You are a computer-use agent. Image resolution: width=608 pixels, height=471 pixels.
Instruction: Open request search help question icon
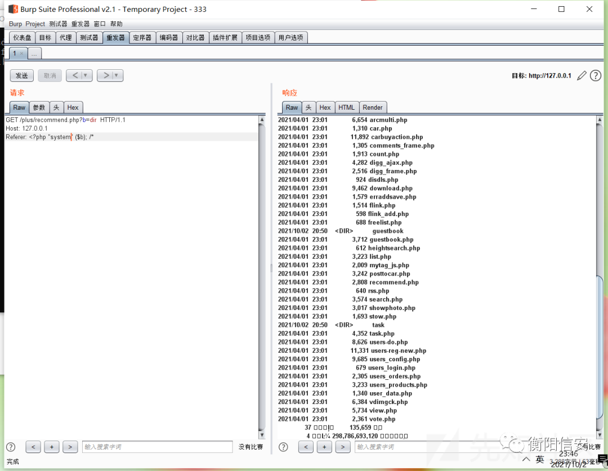[x=11, y=447]
